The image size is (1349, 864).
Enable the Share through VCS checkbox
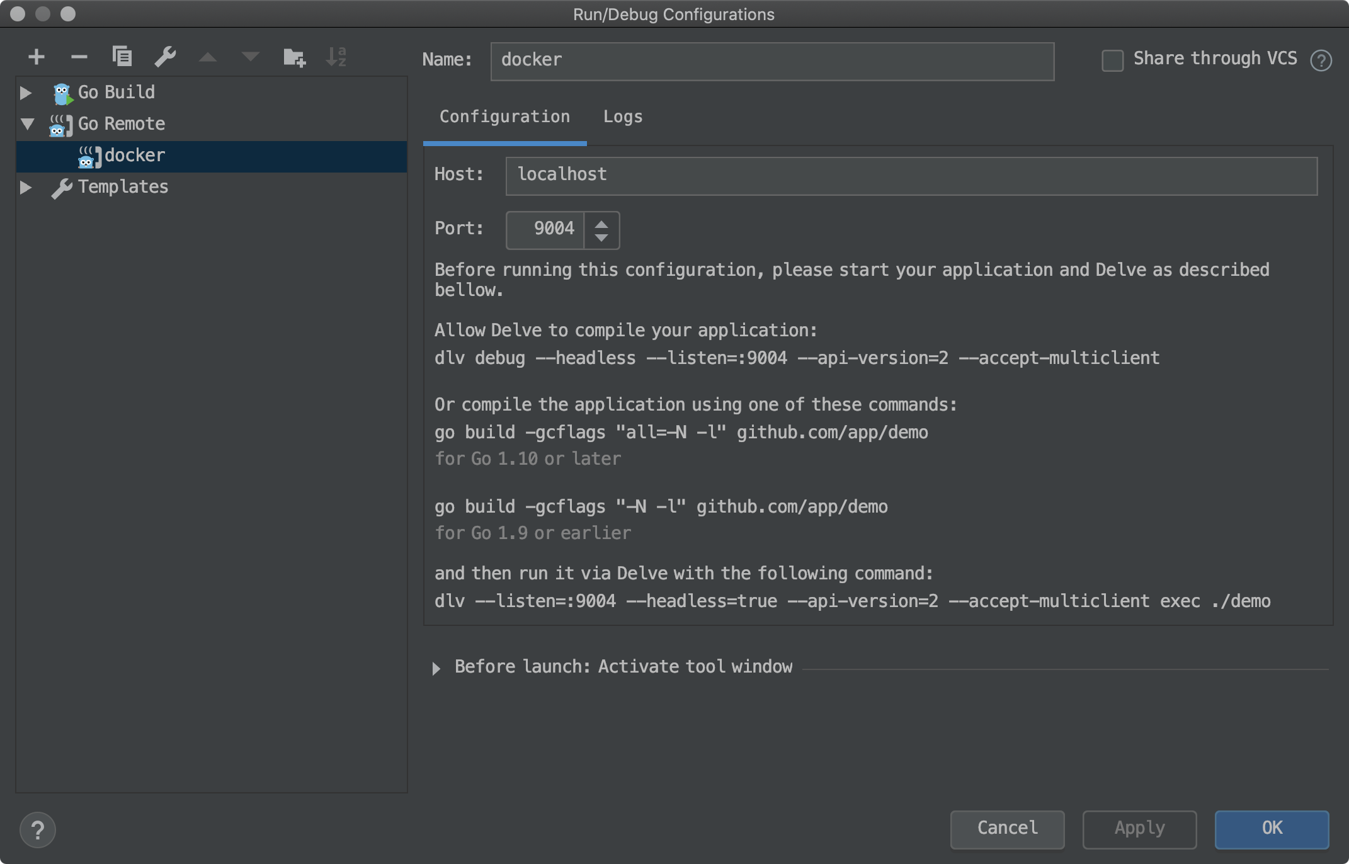[x=1112, y=61]
